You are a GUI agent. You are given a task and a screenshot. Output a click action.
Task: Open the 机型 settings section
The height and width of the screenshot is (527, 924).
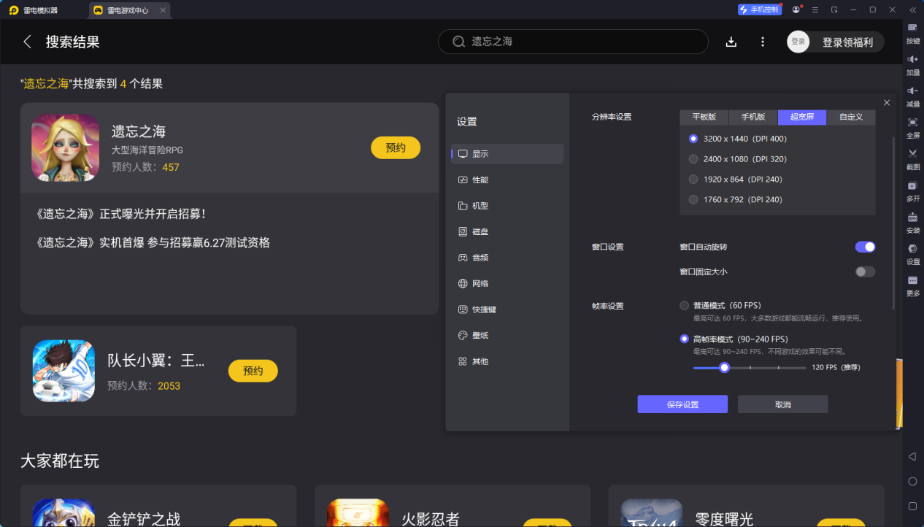point(507,206)
